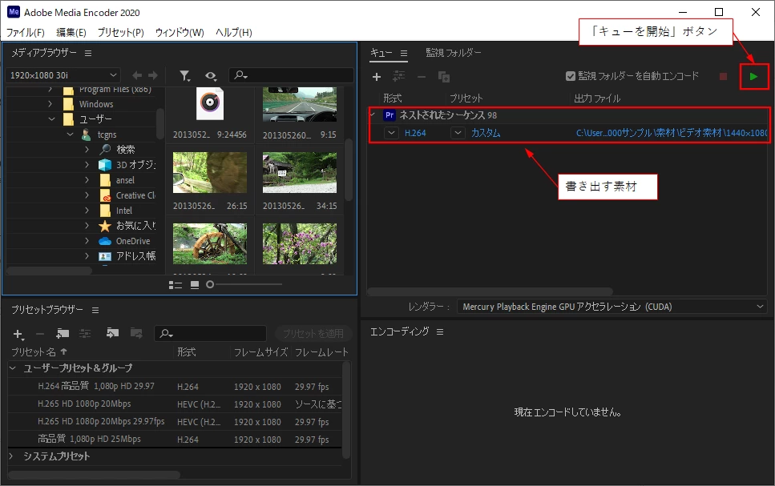The width and height of the screenshot is (775, 486).
Task: Click the プリセットを適用 button
Action: (x=313, y=334)
